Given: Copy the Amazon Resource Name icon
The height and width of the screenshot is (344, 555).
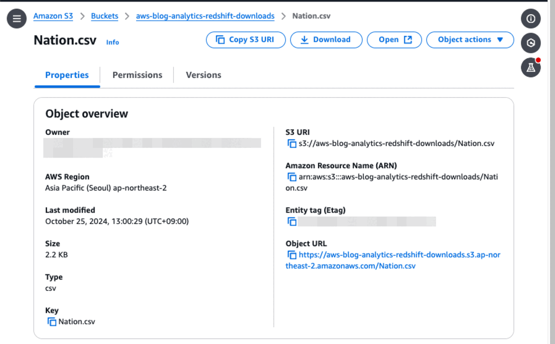Looking at the screenshot, I should tap(291, 177).
